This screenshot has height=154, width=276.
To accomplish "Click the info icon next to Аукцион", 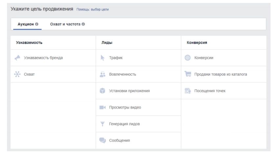I will coord(36,24).
